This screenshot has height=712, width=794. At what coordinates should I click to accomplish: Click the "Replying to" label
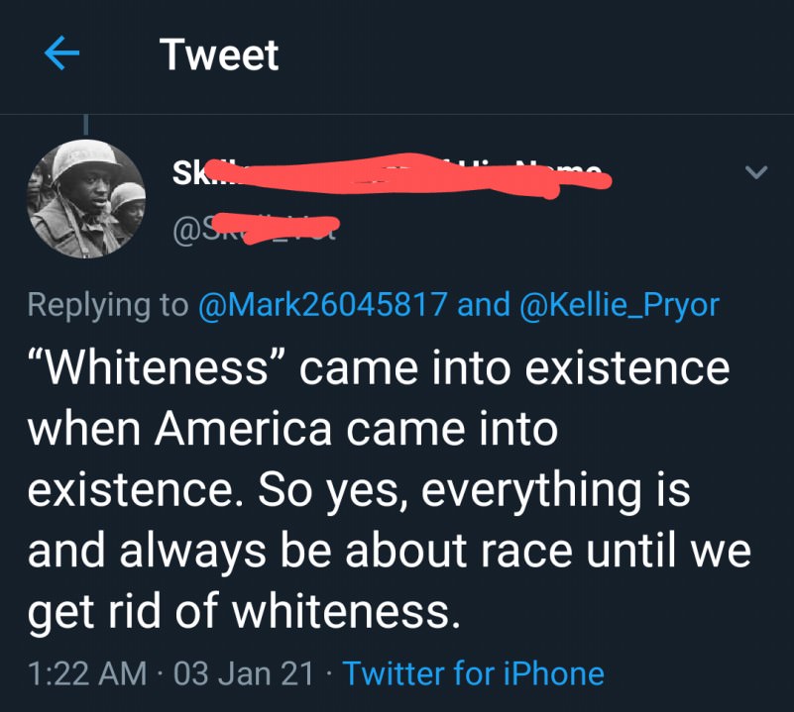(108, 305)
